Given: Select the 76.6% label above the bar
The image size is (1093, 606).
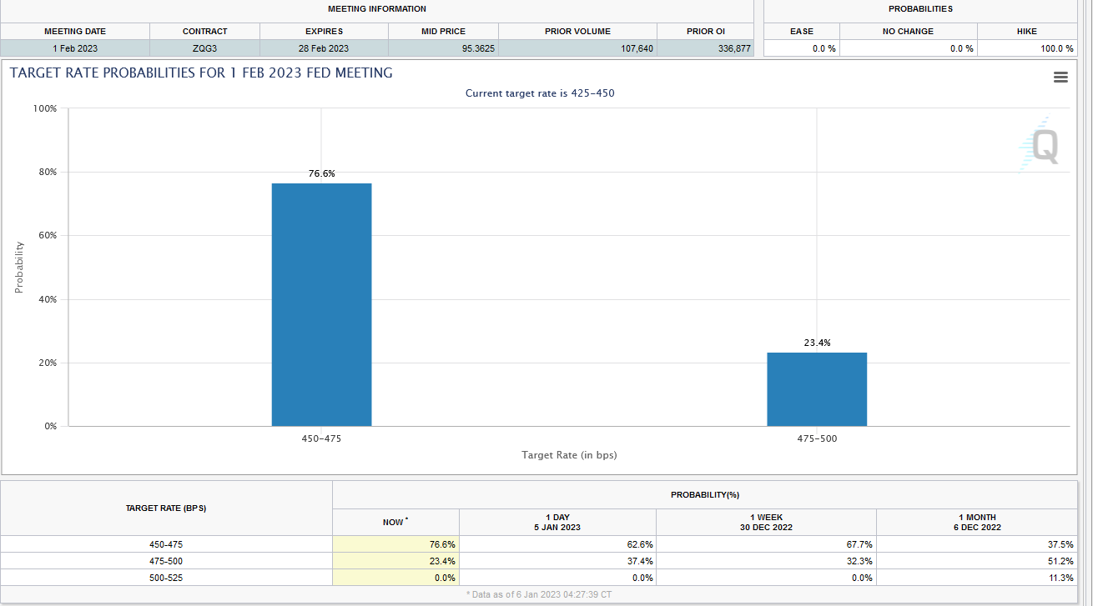Looking at the screenshot, I should point(321,173).
